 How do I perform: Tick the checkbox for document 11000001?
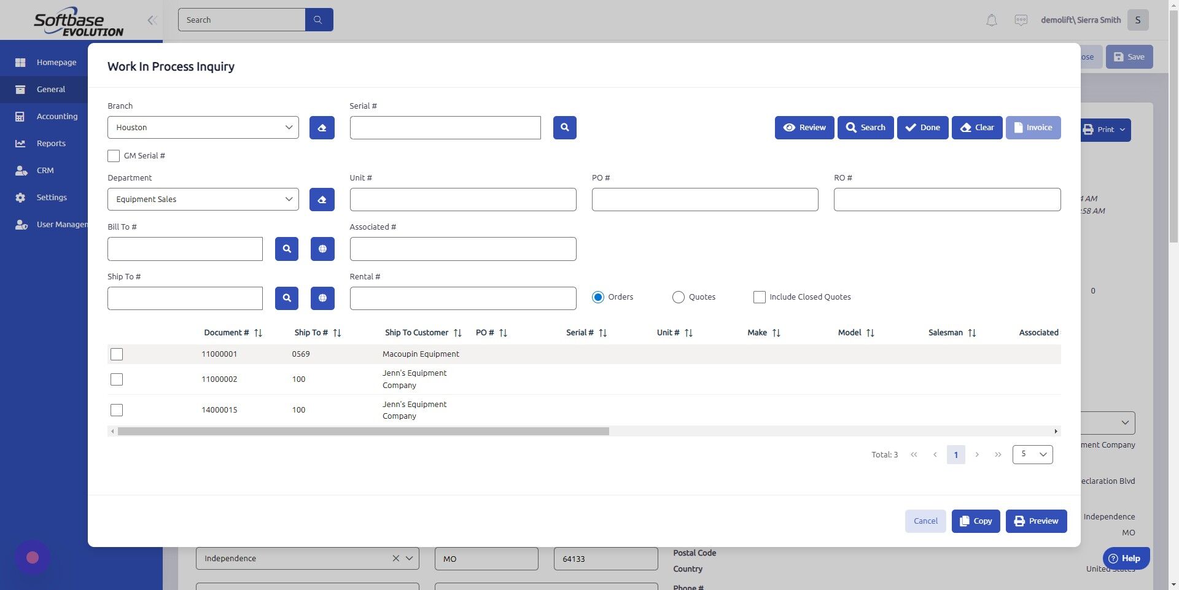point(116,354)
